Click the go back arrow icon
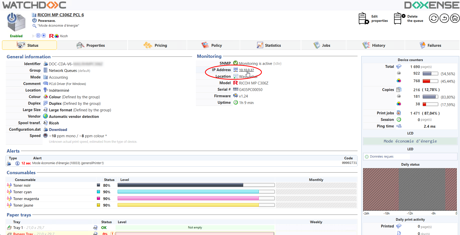Viewport: 460px width, 235px height. 444,18
